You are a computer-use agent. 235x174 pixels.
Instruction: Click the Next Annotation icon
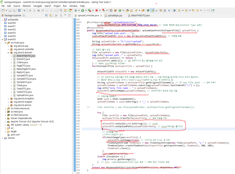(179, 11)
